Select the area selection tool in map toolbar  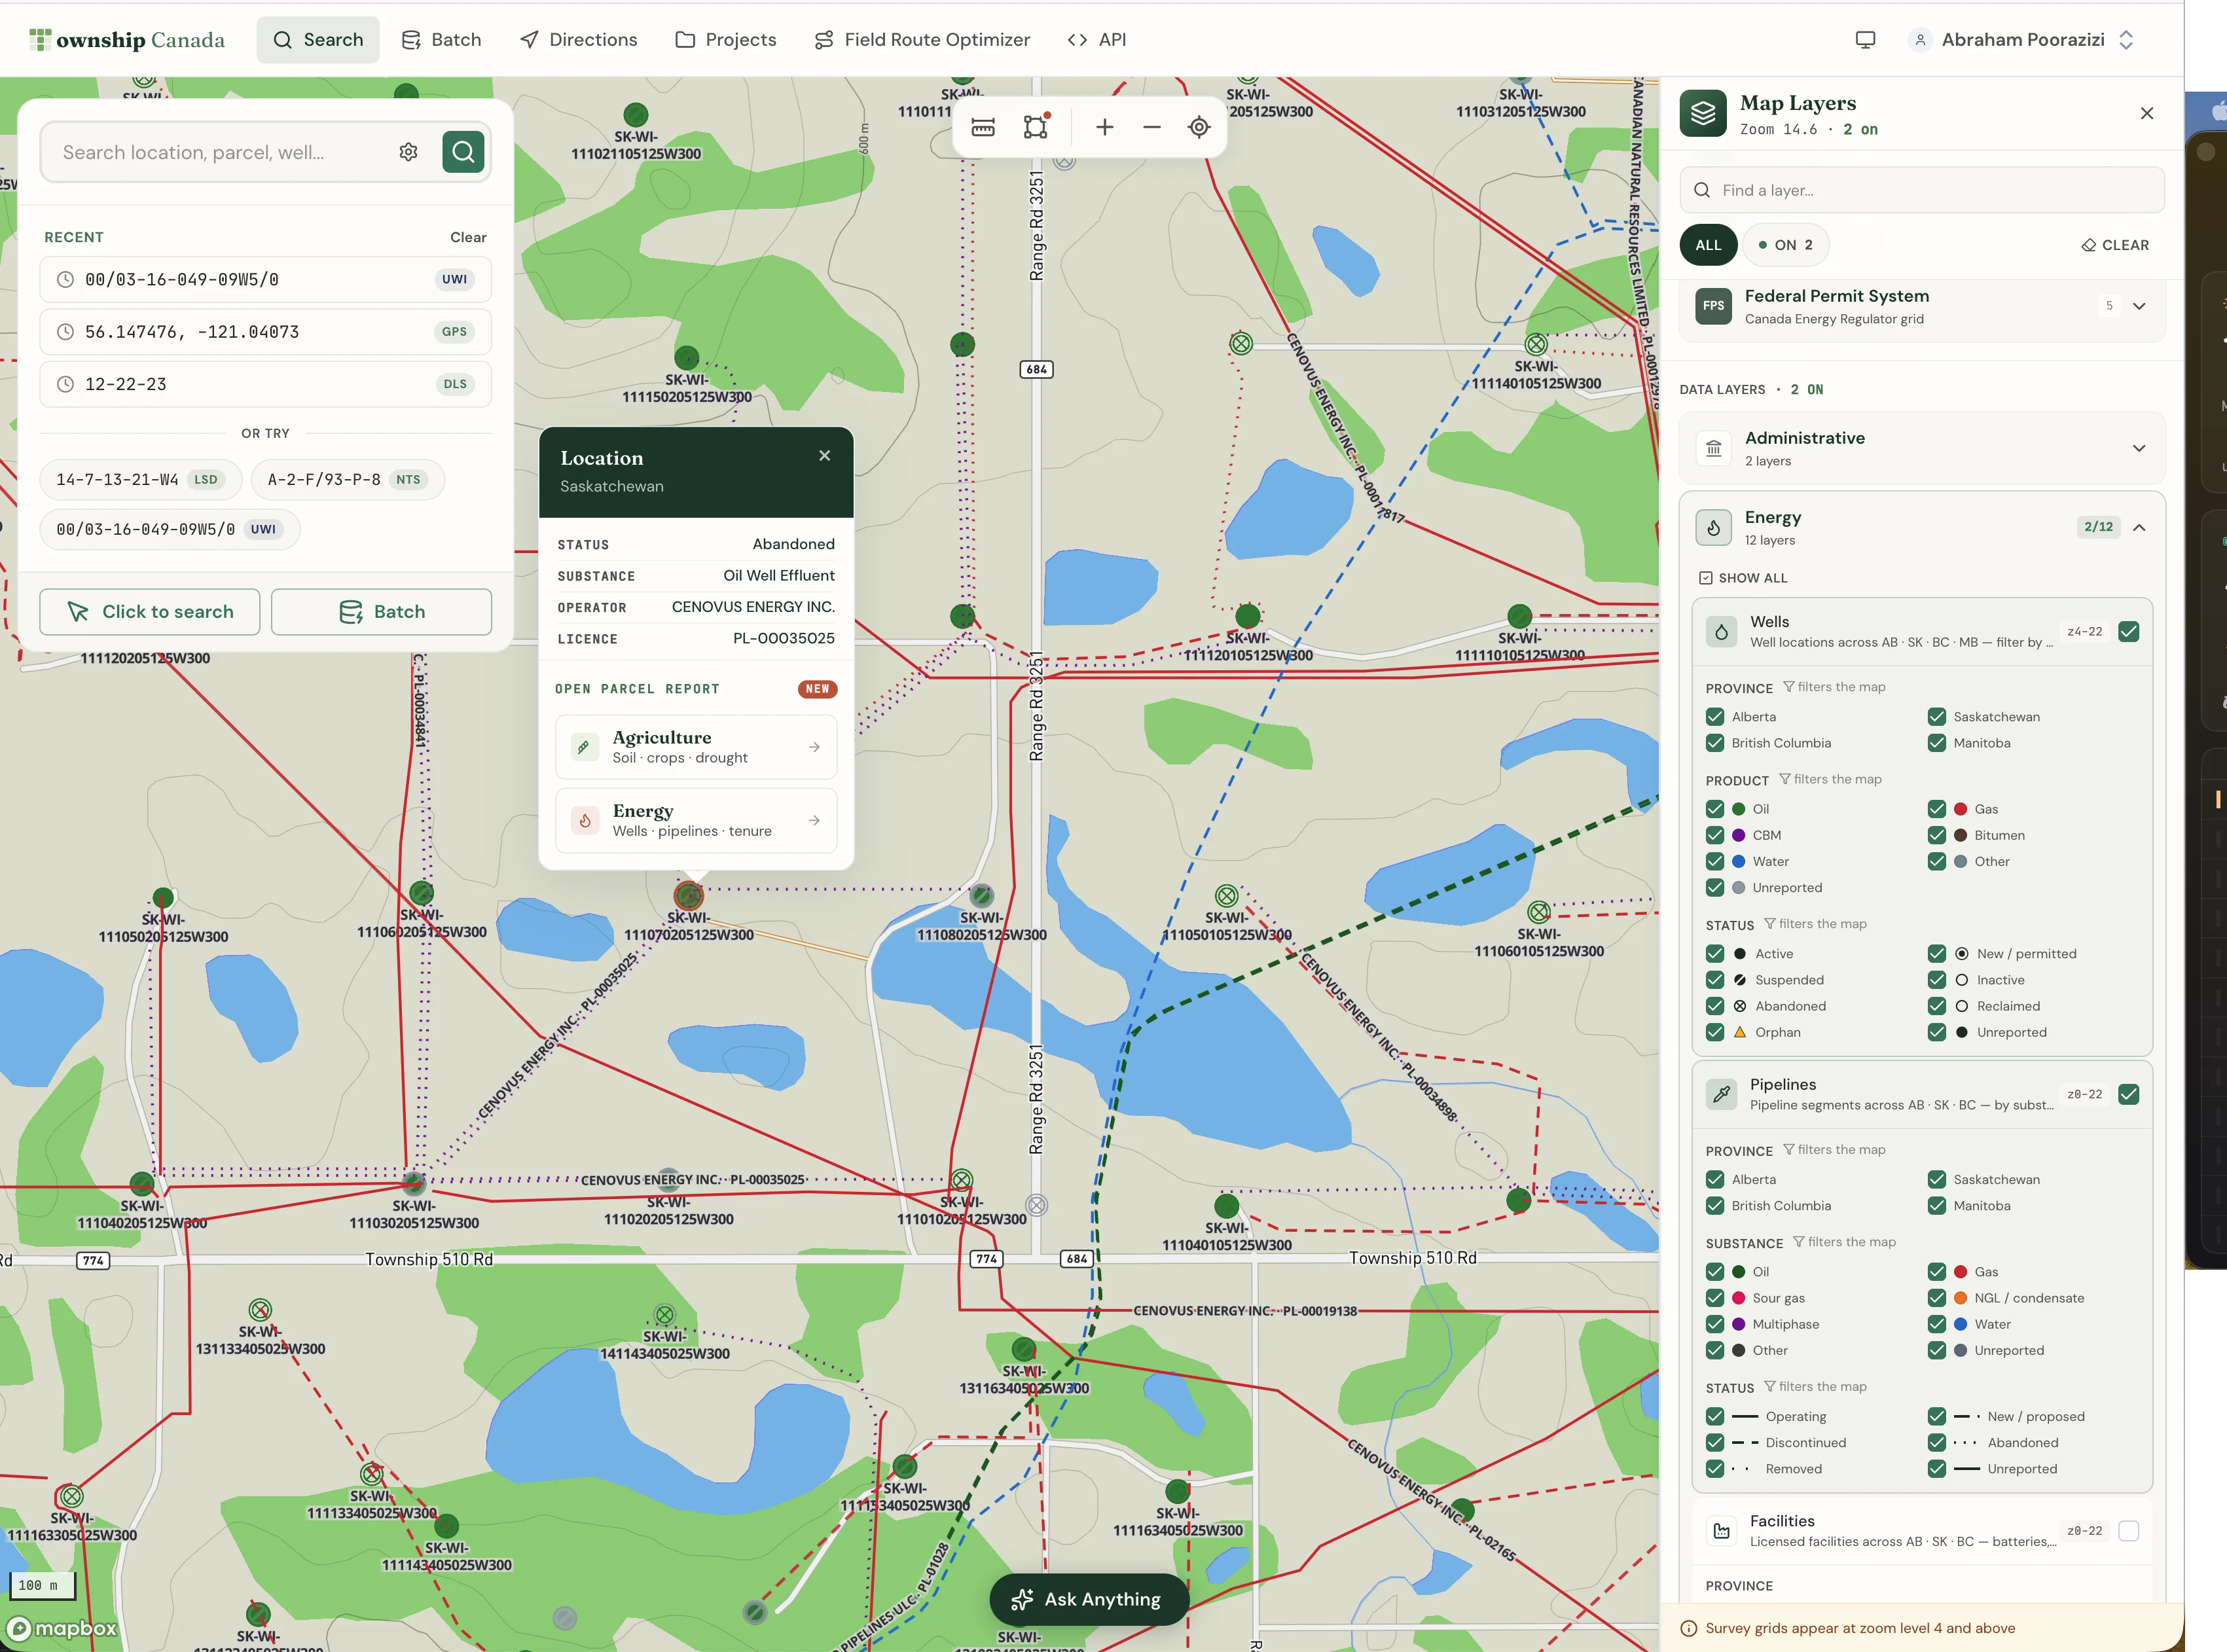coord(1036,127)
